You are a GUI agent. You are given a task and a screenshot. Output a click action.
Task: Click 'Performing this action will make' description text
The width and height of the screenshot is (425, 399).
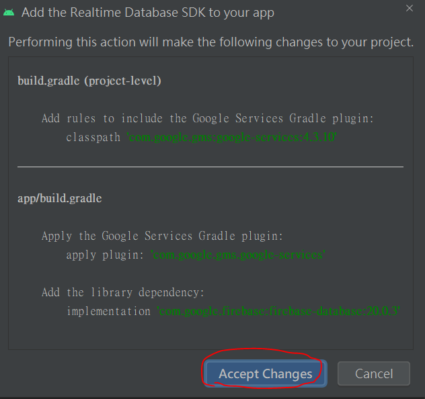211,42
